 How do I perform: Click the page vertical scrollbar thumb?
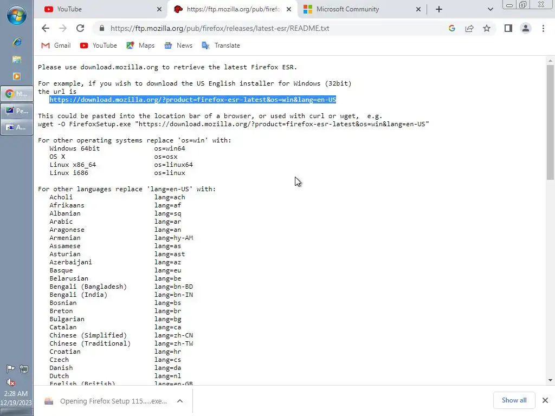coord(550,122)
